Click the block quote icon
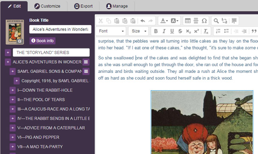This screenshot has height=154, width=258. 254,31
